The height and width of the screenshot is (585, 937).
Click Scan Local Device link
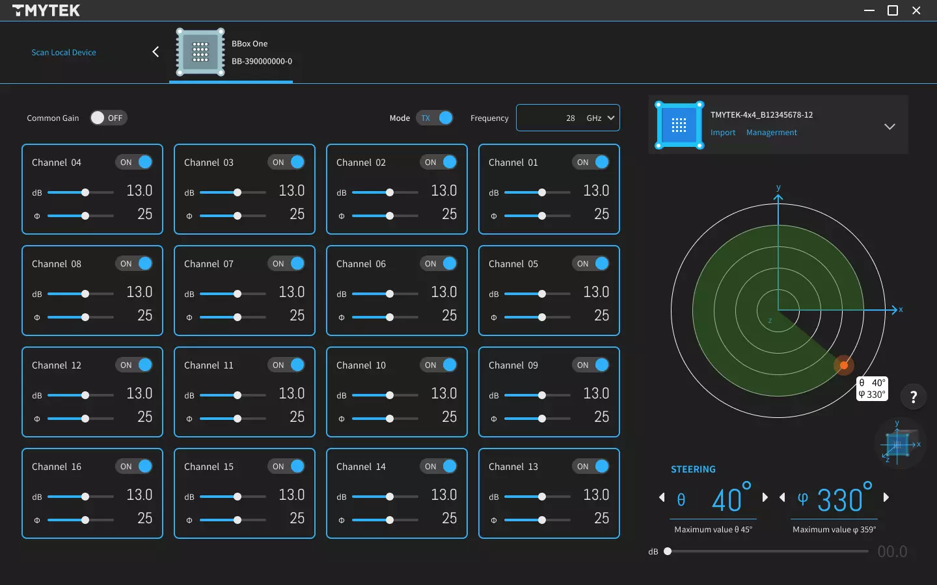[64, 53]
